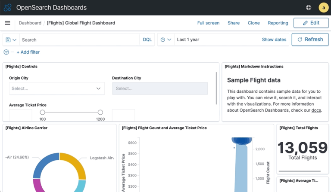Open the docs link in markdown
The height and width of the screenshot is (192, 331).
click(316, 110)
